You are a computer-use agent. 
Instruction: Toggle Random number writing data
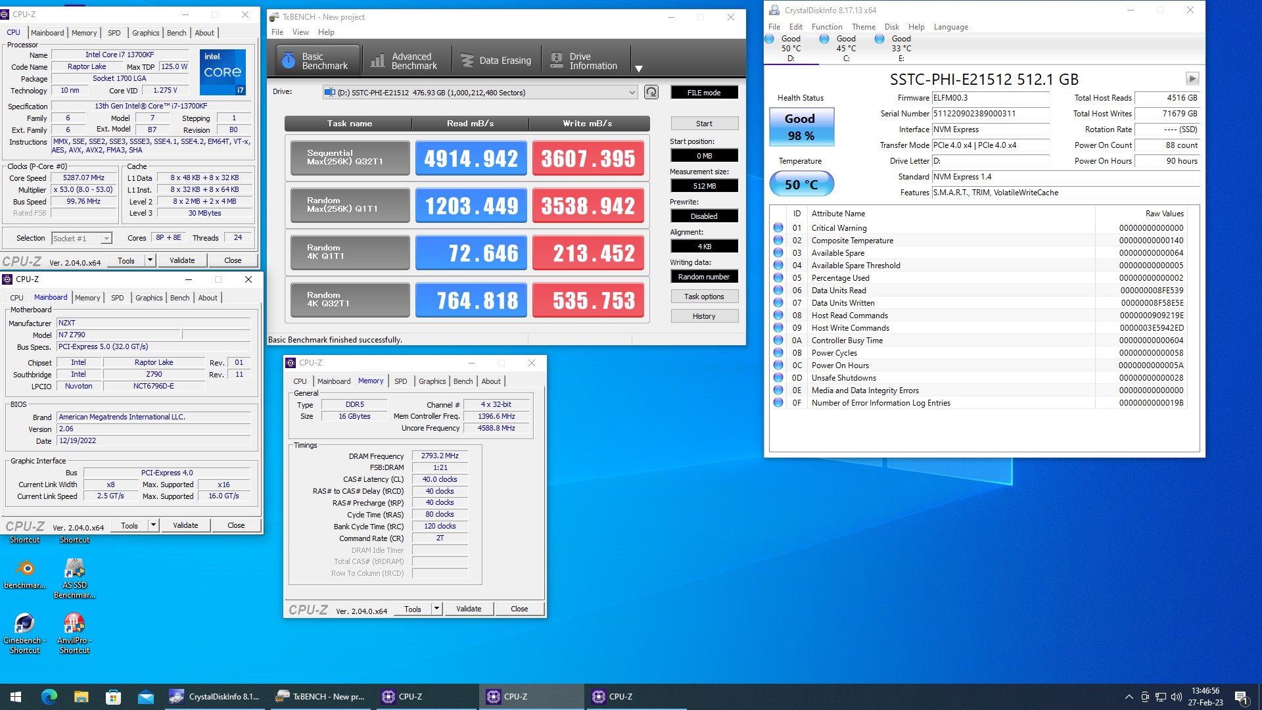pyautogui.click(x=704, y=276)
